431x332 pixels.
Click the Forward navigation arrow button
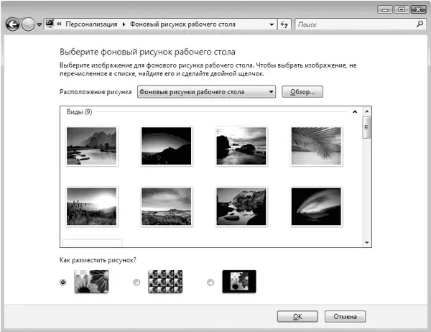28,24
